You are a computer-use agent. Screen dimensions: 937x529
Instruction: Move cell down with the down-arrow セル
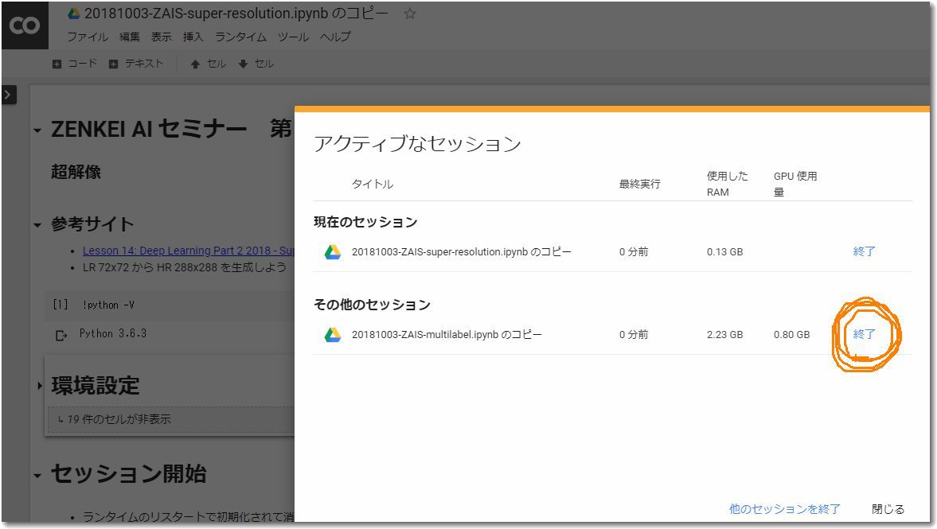pos(256,64)
